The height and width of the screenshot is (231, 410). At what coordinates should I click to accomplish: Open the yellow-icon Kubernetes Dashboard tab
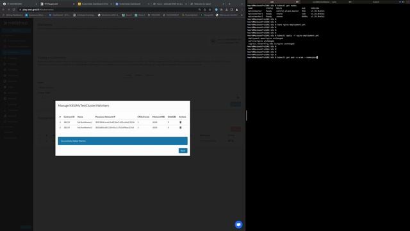coord(94,4)
